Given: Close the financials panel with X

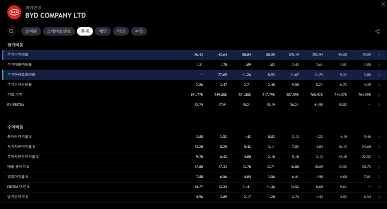Looking at the screenshot, I should (x=383, y=4).
